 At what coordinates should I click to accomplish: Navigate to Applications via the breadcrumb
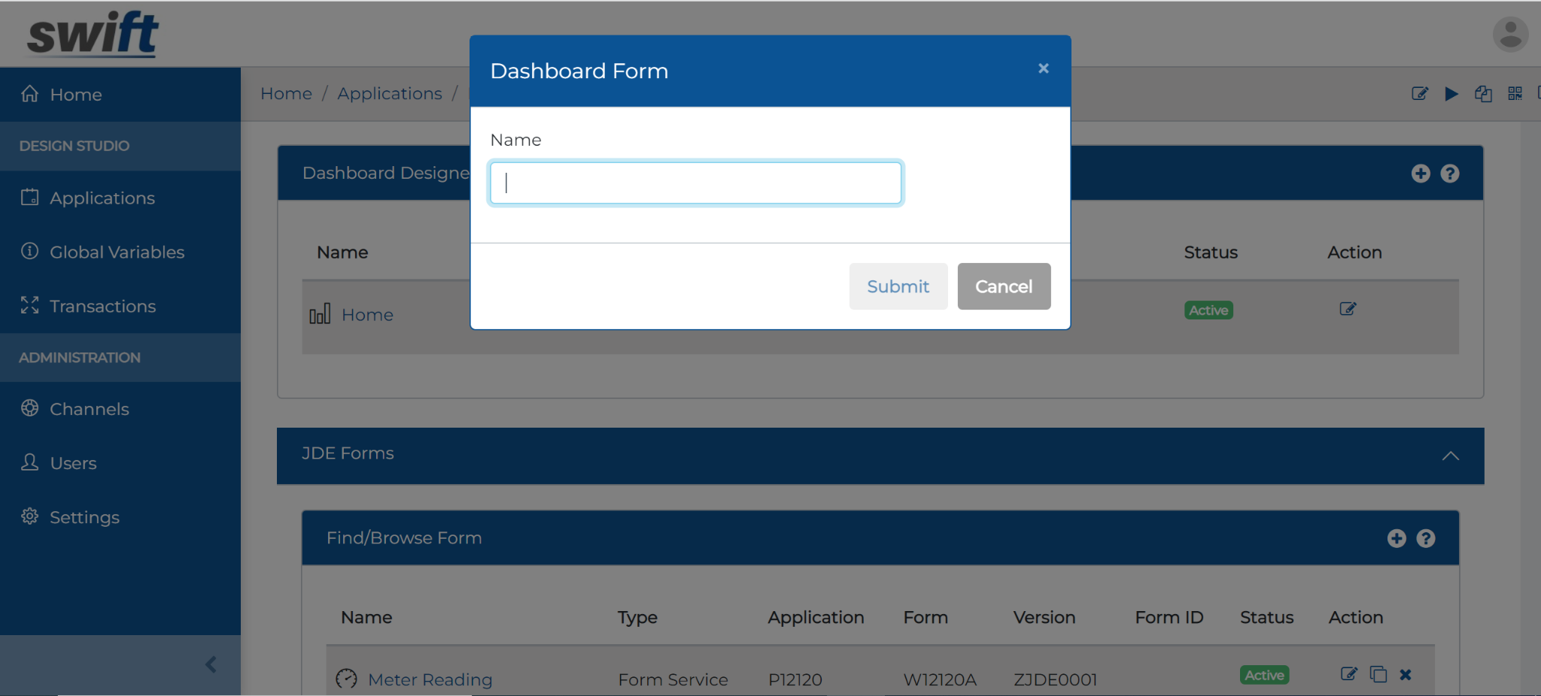point(390,93)
